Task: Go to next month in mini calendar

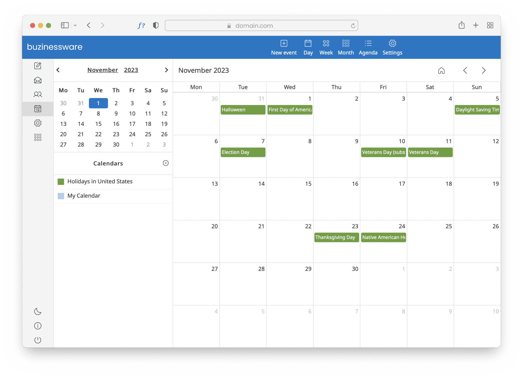Action: point(166,70)
